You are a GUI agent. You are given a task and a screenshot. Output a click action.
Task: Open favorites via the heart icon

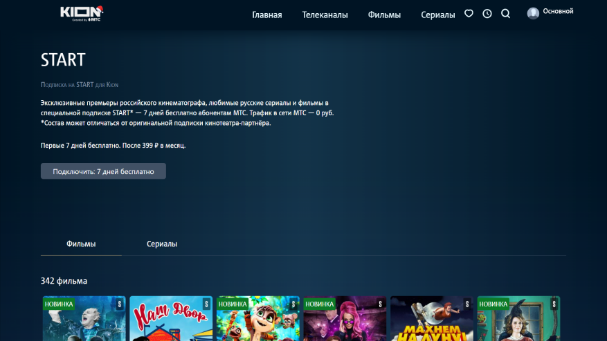pos(469,13)
